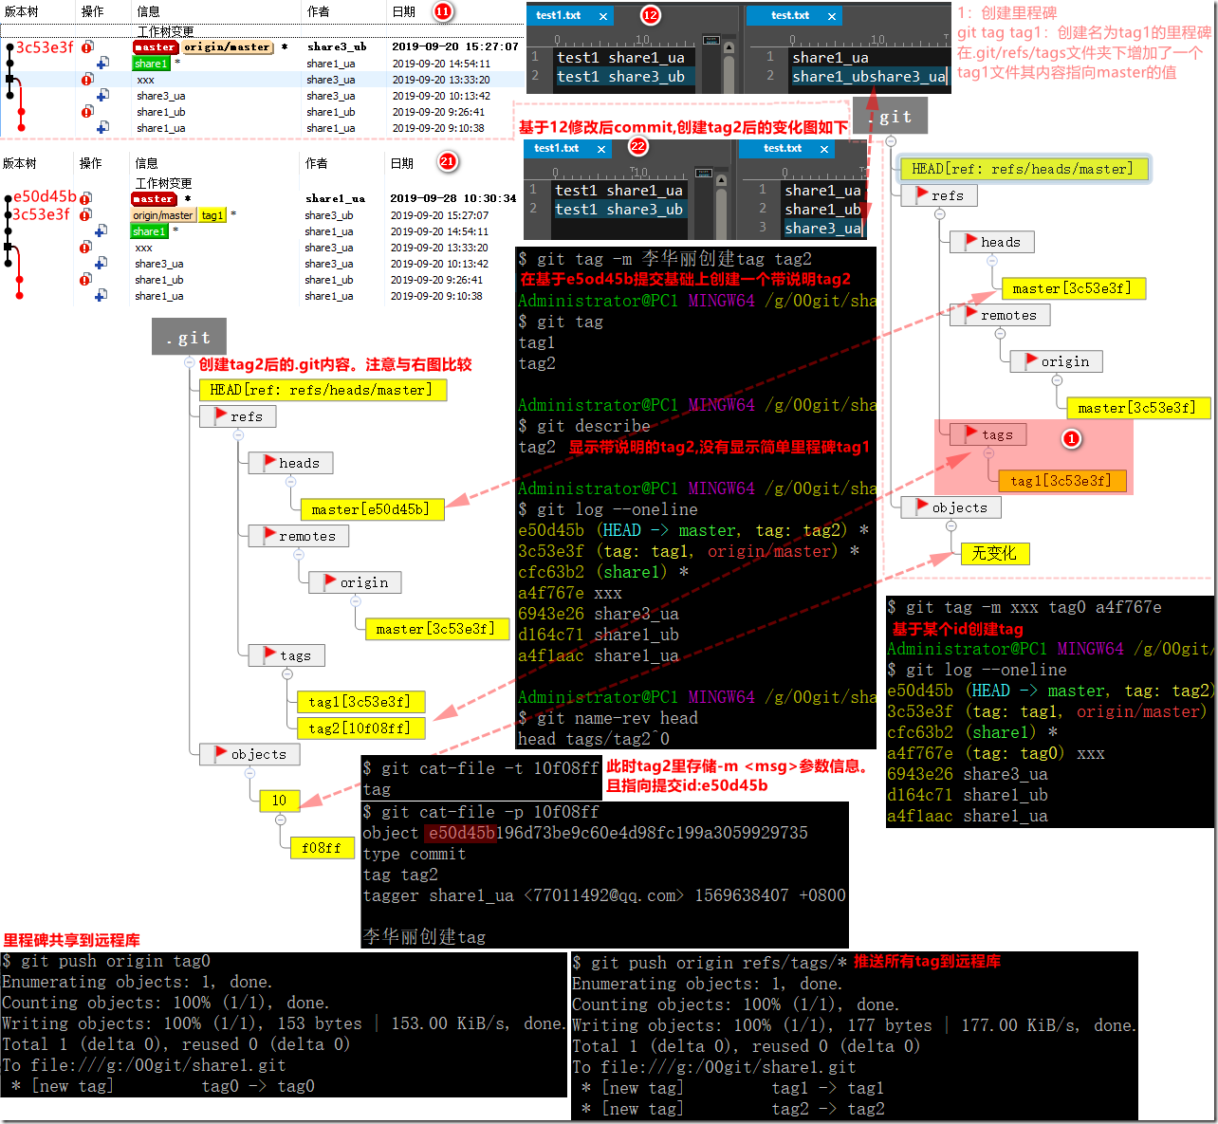Click minimap icon in upper test1.txt editor
1218x1124 pixels.
click(712, 39)
